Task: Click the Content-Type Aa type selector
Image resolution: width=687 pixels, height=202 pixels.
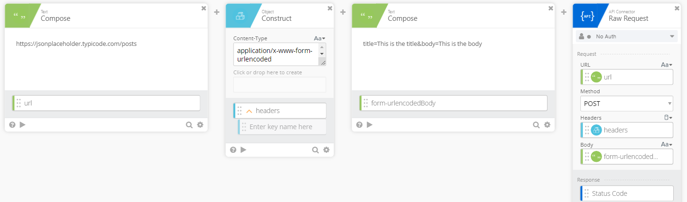Action: click(319, 38)
